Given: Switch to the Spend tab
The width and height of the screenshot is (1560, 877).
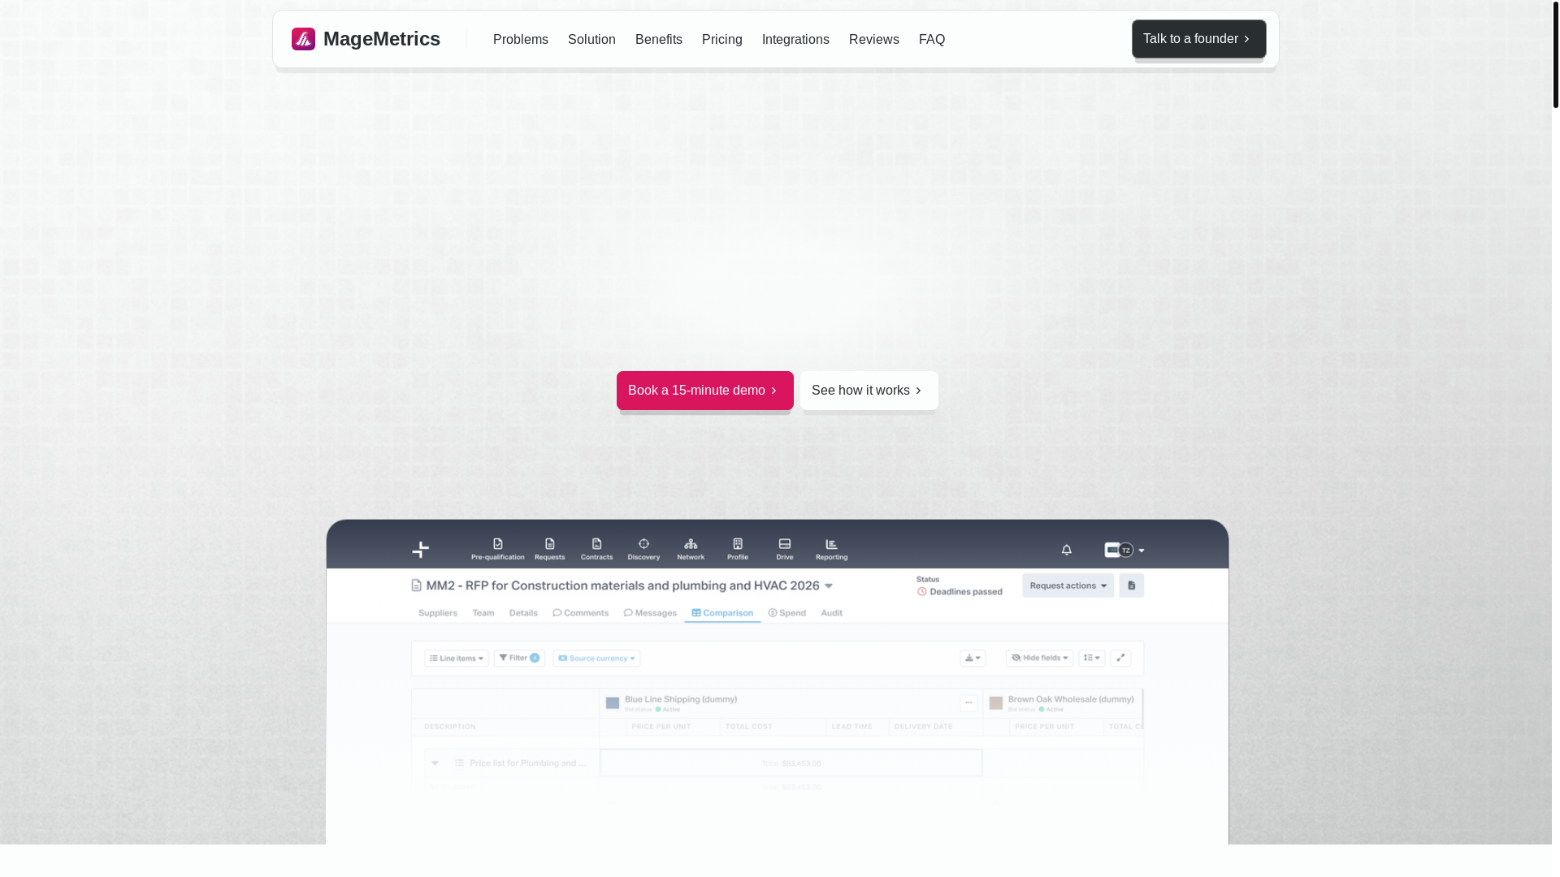Looking at the screenshot, I should (786, 613).
